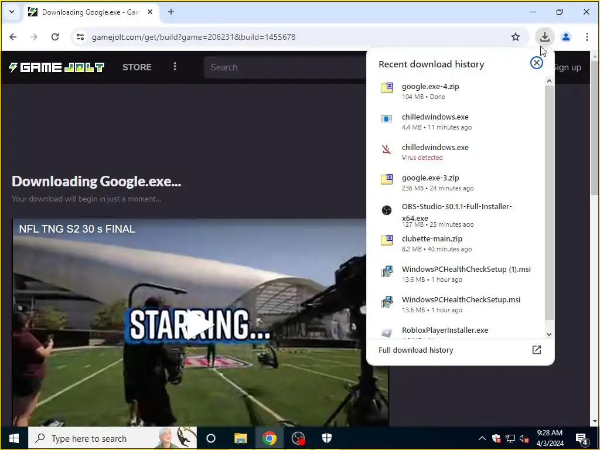Open google.exe-3.zip download entry
The width and height of the screenshot is (600, 450).
tap(455, 183)
